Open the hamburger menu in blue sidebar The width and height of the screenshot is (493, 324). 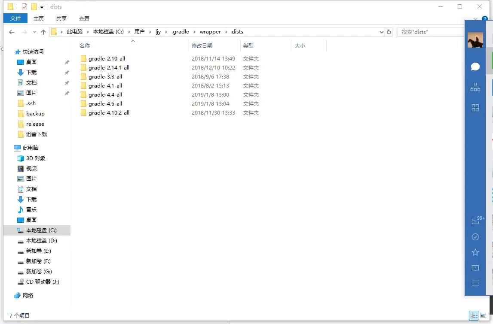[x=475, y=283]
